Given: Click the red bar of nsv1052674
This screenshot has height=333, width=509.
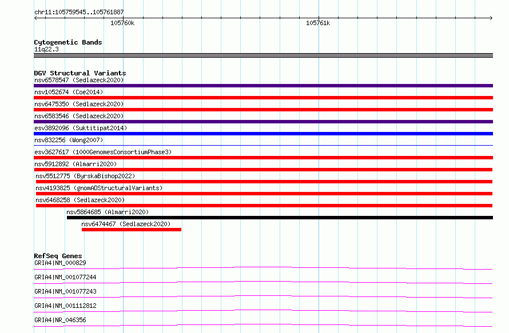Looking at the screenshot, I should pos(263,98).
